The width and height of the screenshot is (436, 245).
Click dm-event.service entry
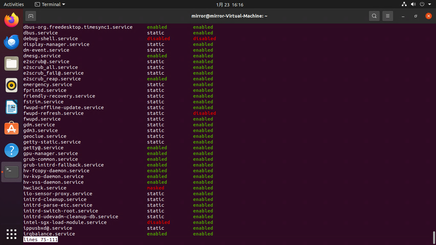pos(46,50)
